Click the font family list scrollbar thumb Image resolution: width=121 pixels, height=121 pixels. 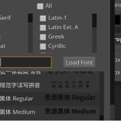tap(30, 18)
